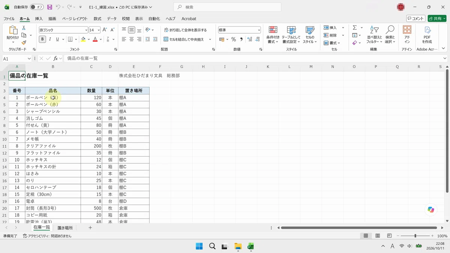The width and height of the screenshot is (450, 253).
Task: Click PDFを作成 Adobe icon
Action: click(427, 34)
